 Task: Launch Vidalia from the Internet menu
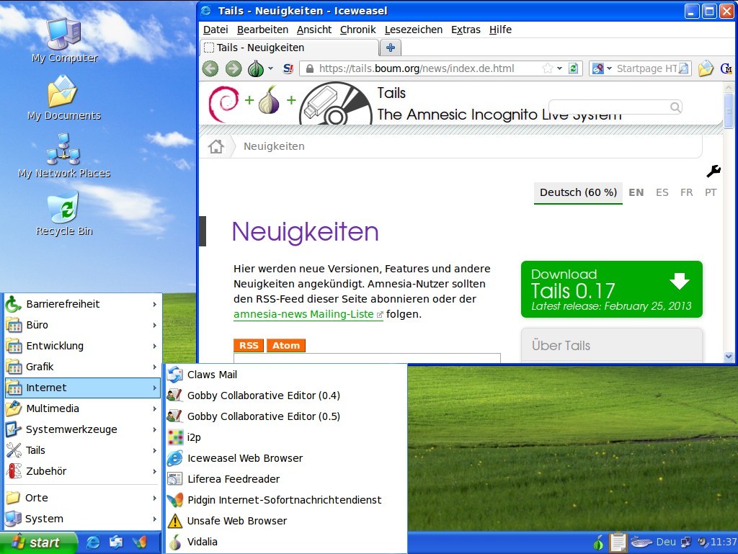pyautogui.click(x=286, y=542)
